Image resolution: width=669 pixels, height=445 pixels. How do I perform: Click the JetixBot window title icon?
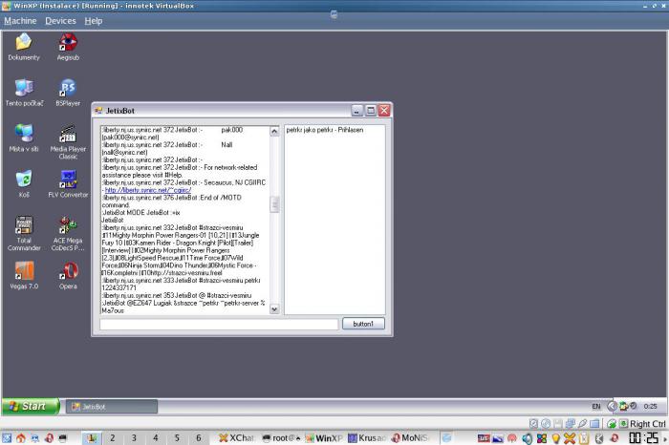pyautogui.click(x=98, y=111)
